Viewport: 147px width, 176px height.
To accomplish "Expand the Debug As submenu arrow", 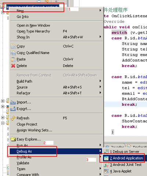I will [100, 151].
